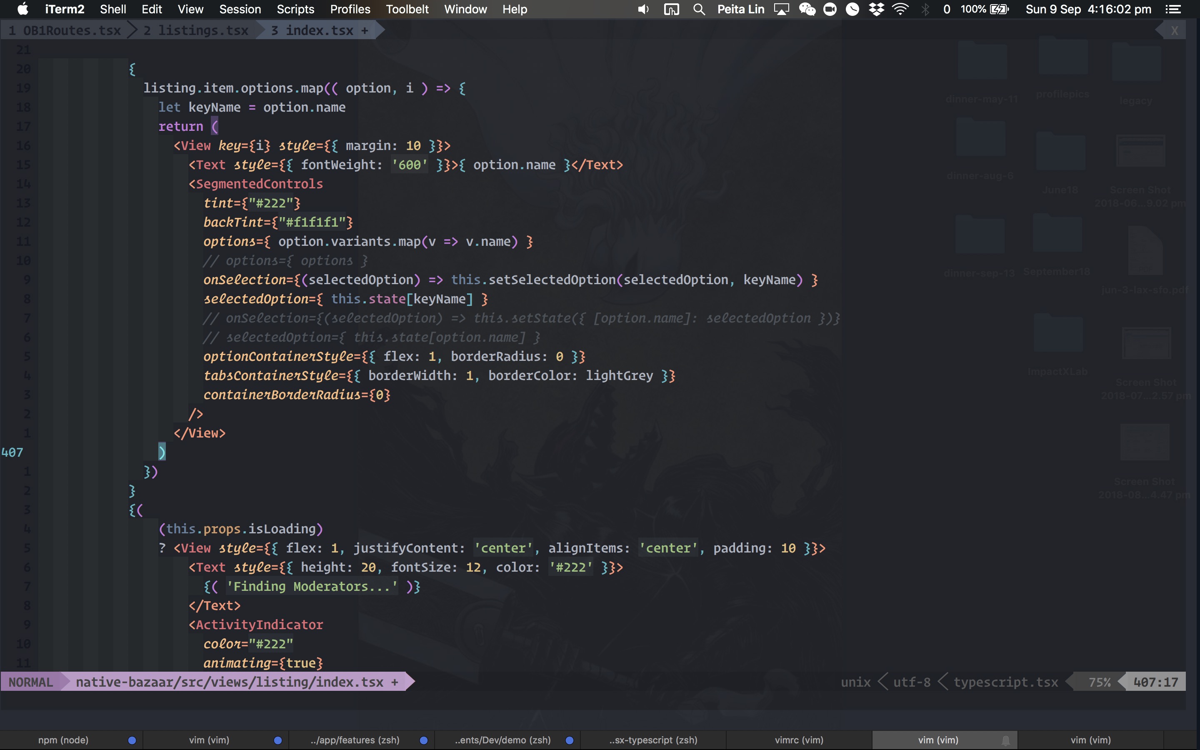Open the Toolbelt menu
1200x750 pixels.
pos(407,10)
